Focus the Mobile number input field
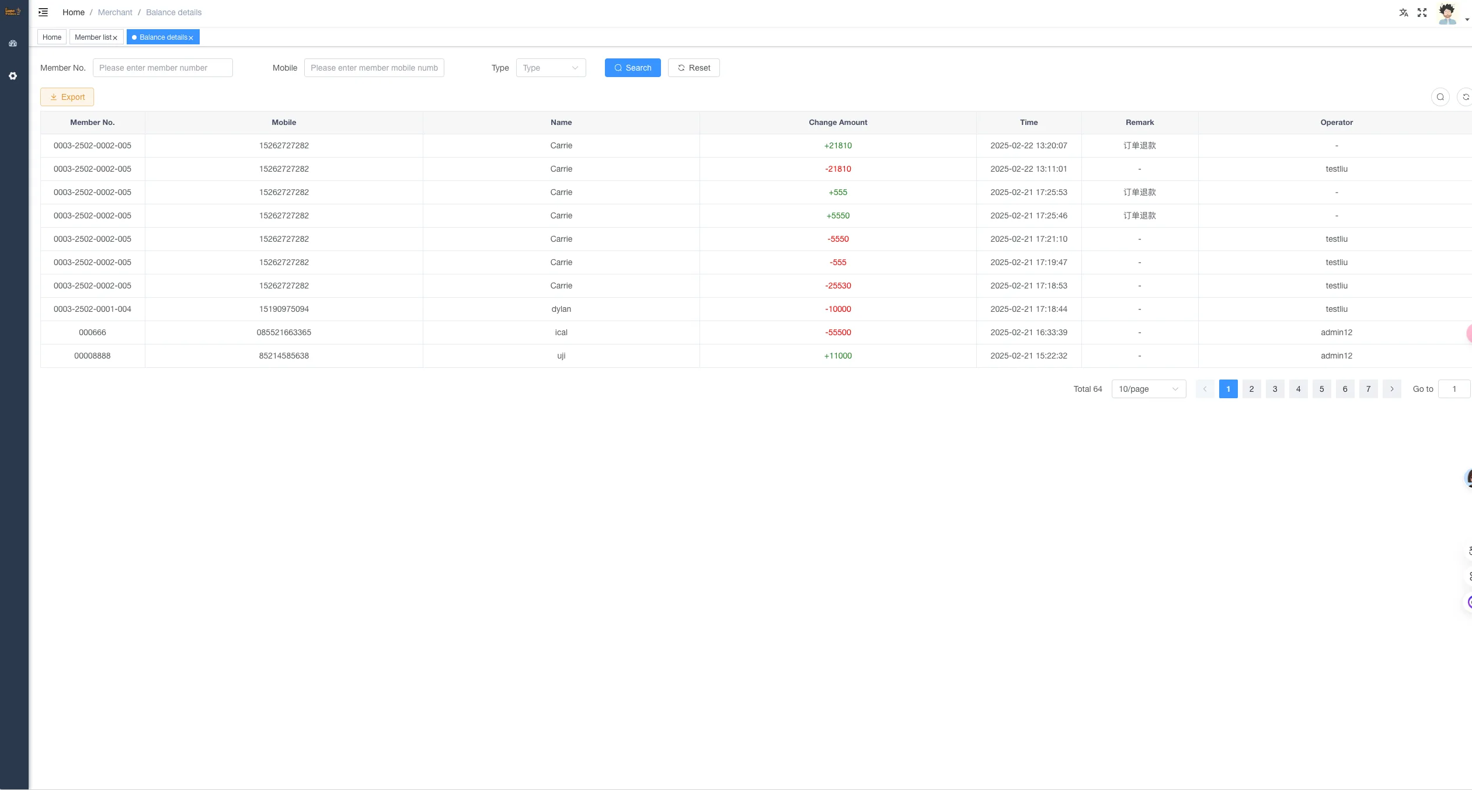Image resolution: width=1472 pixels, height=790 pixels. click(x=374, y=68)
